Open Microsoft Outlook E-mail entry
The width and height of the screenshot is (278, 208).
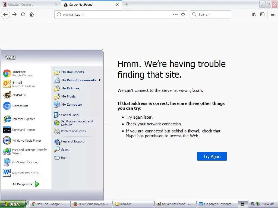26,84
